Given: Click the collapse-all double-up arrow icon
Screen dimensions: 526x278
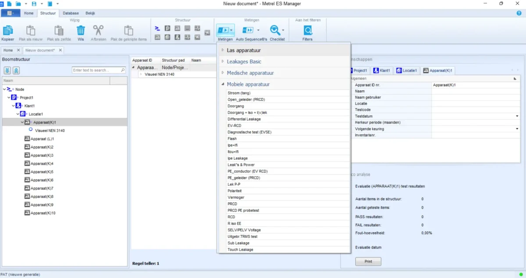Looking at the screenshot, I should click(x=16, y=70).
